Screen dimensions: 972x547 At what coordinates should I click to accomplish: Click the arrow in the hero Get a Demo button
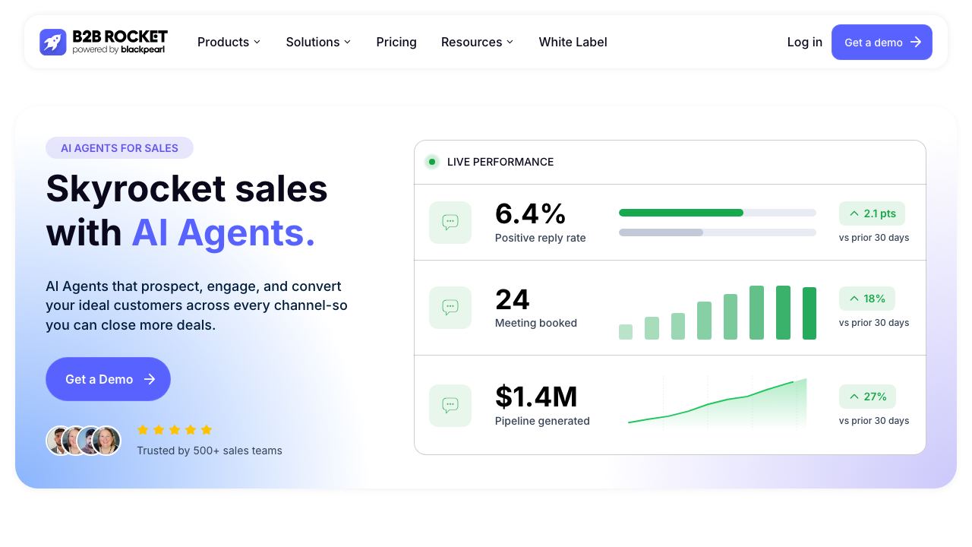click(x=150, y=379)
